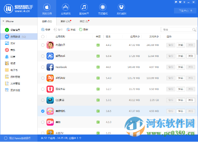The width and height of the screenshot is (198, 142).
Task: Sort by 应用名称 column header
Action: [61, 37]
